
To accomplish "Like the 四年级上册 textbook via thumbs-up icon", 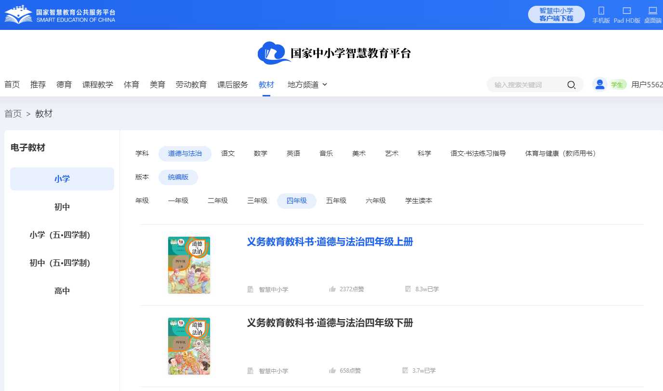I will click(332, 289).
